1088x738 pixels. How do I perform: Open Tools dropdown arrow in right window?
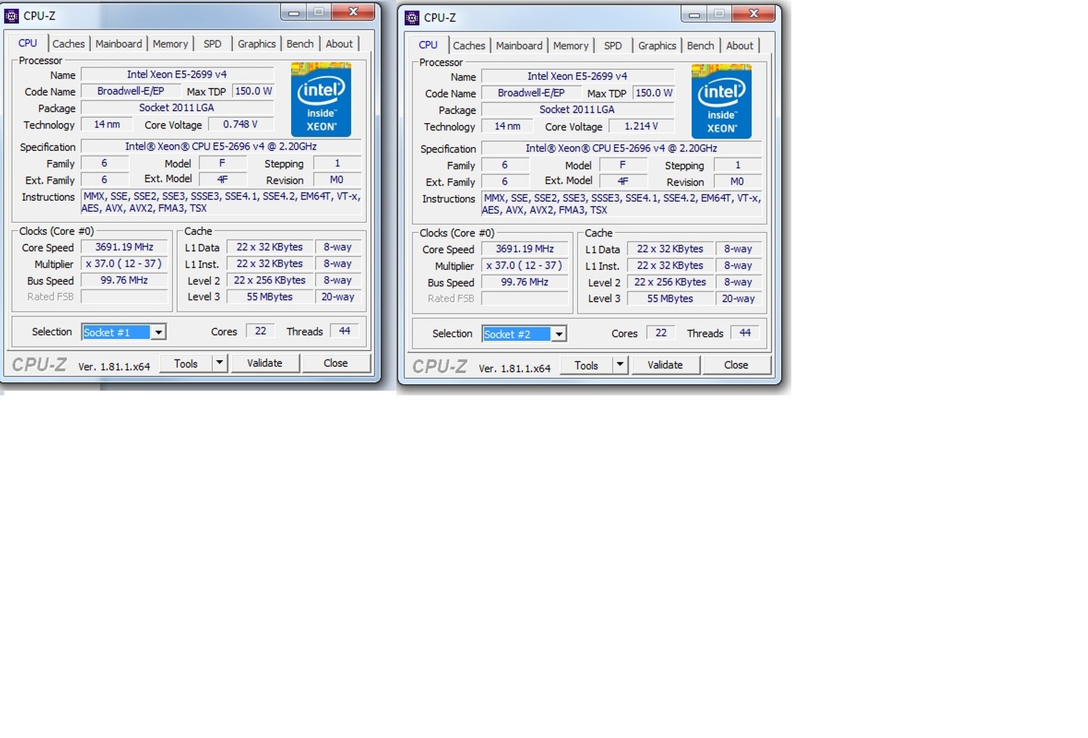(x=620, y=365)
